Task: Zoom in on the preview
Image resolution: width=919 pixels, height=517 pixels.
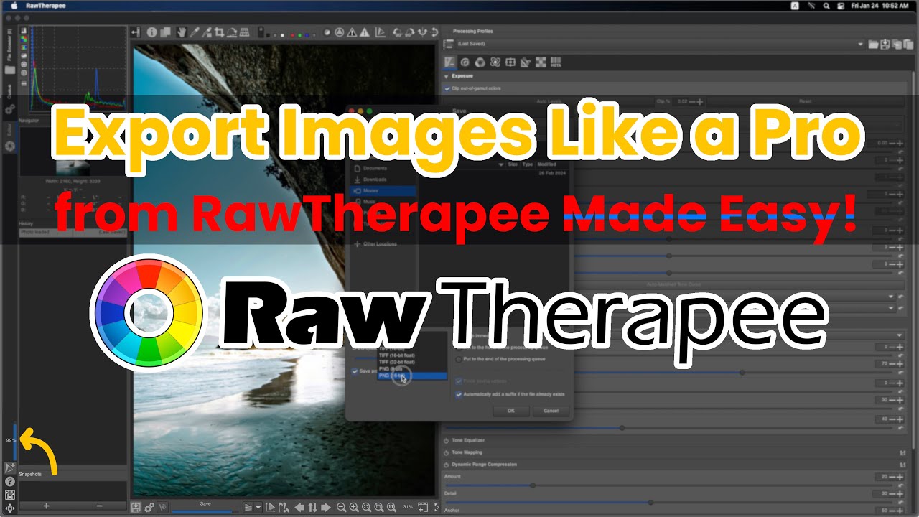Action: pyautogui.click(x=354, y=508)
